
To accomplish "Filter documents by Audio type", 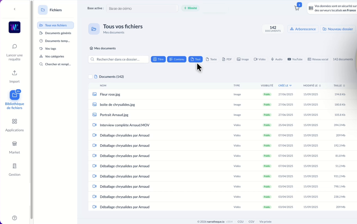I will [x=277, y=59].
